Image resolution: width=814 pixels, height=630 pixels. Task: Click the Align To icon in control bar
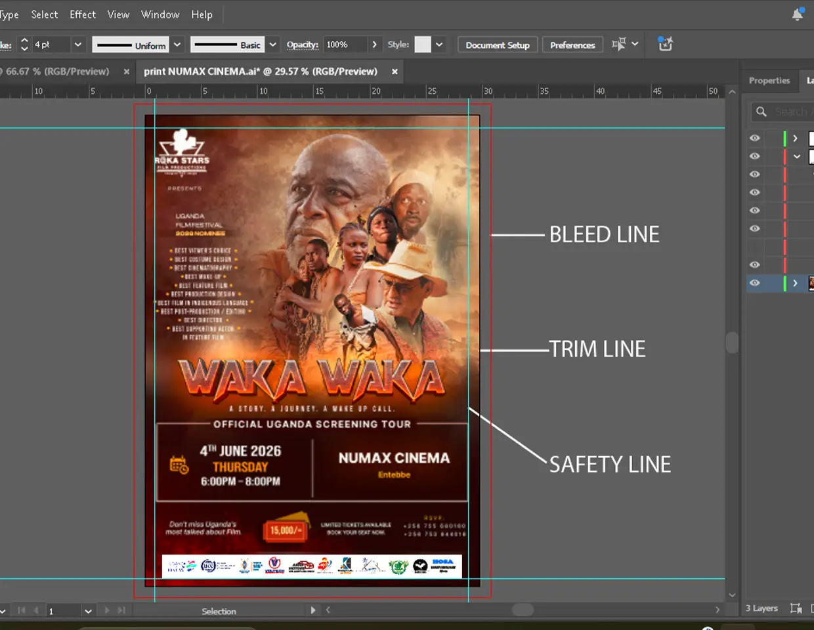tap(618, 44)
